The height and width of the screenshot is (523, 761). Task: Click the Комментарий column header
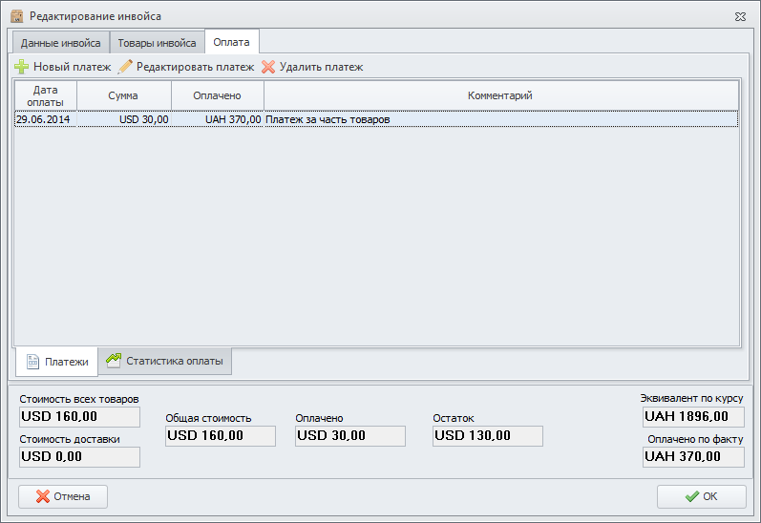(x=499, y=95)
